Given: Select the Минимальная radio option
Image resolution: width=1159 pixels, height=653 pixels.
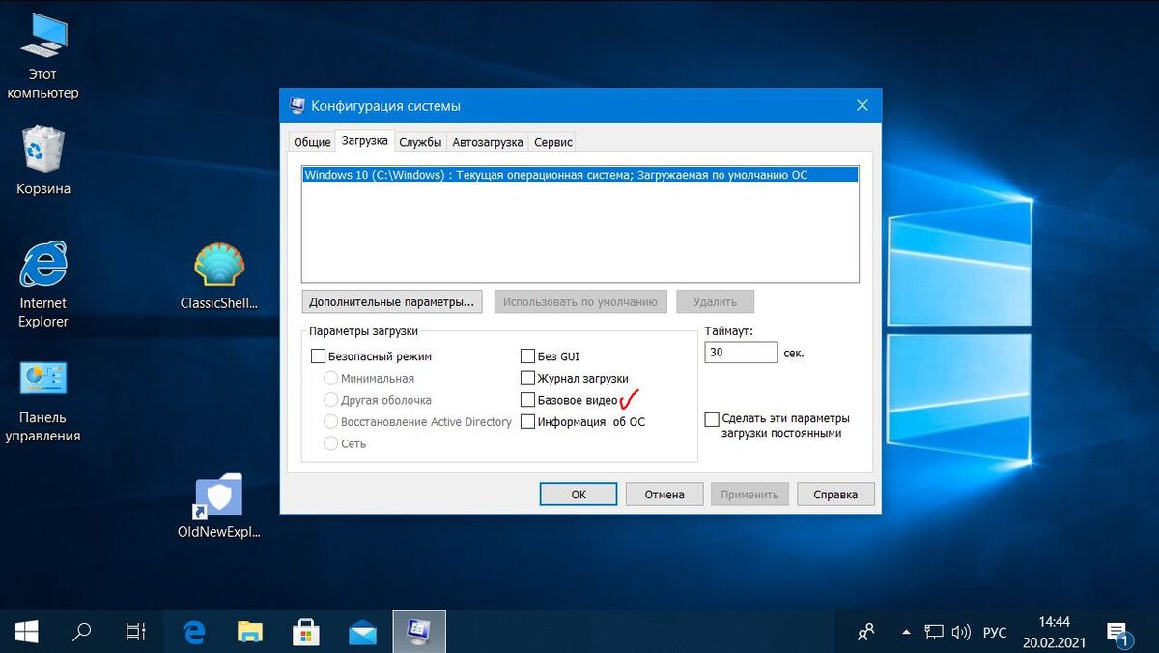Looking at the screenshot, I should (x=331, y=379).
